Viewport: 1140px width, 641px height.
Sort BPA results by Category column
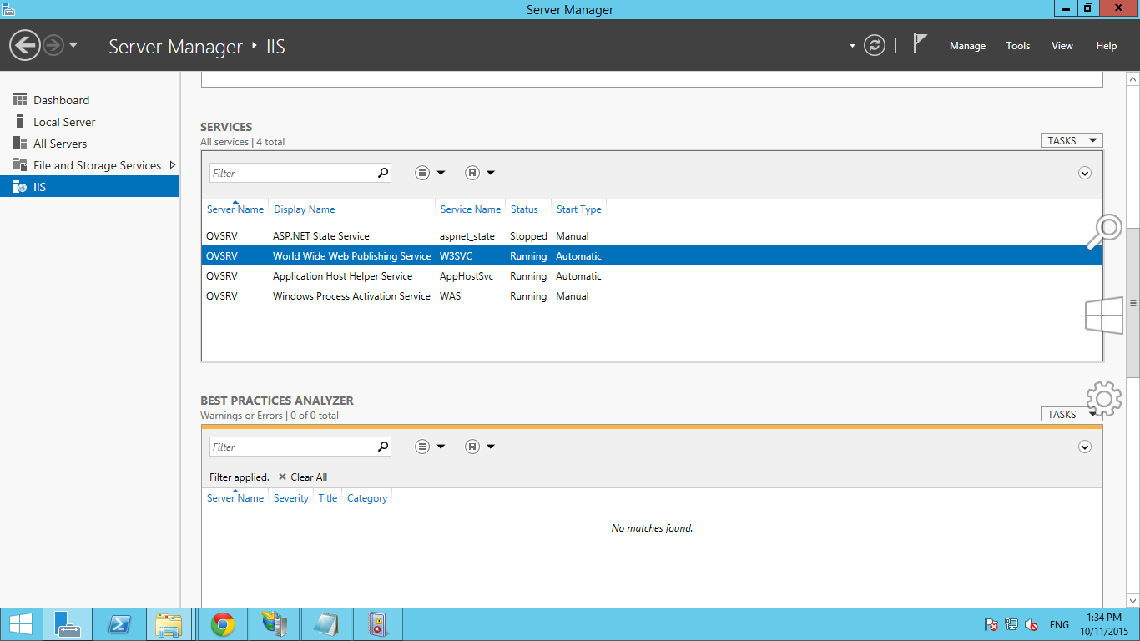pos(367,498)
